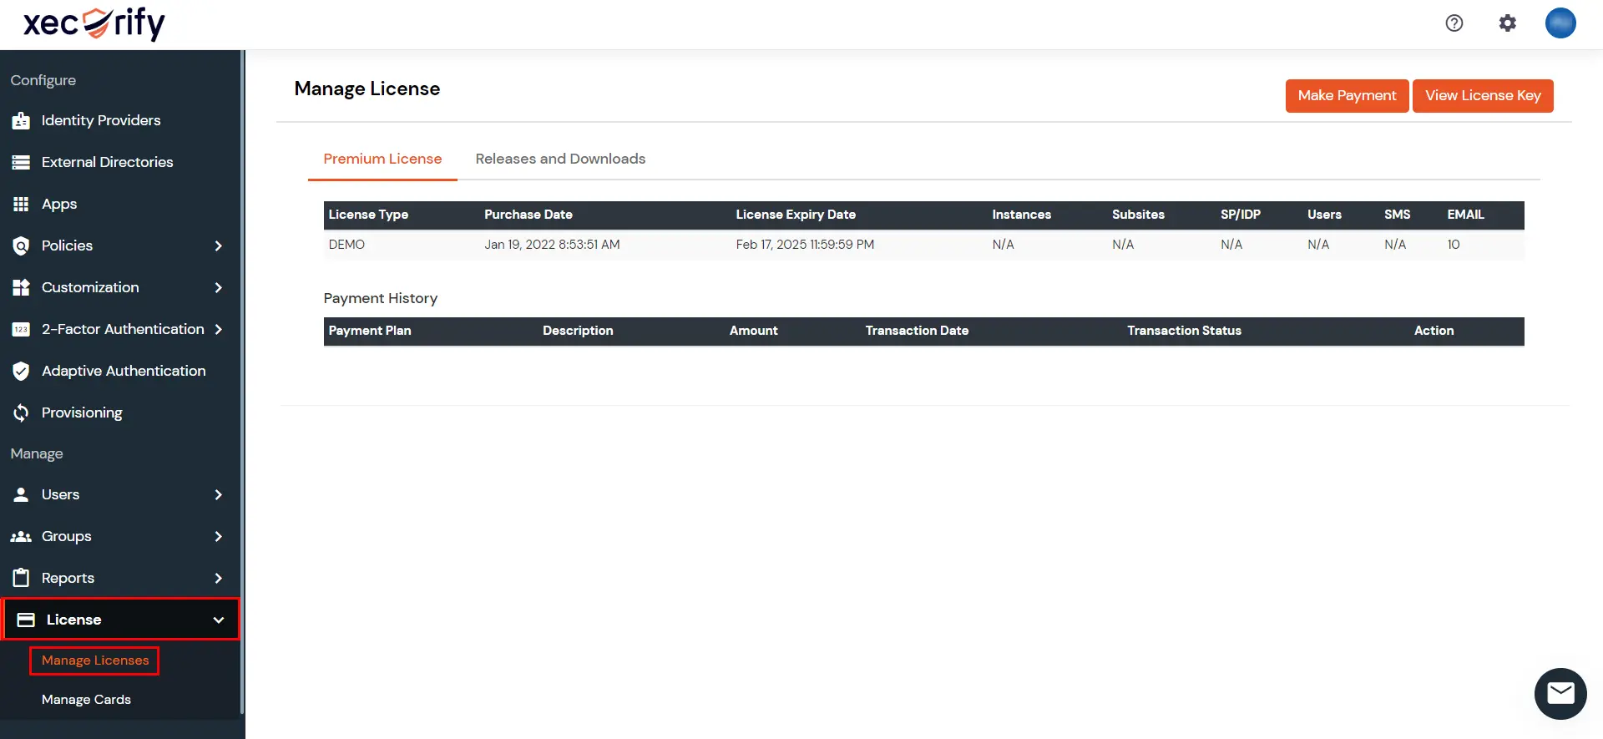Image resolution: width=1603 pixels, height=739 pixels.
Task: Expand the Reports submenu chevron
Action: coord(219,578)
